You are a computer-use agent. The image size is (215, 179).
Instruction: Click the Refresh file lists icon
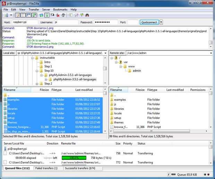(x=41, y=15)
